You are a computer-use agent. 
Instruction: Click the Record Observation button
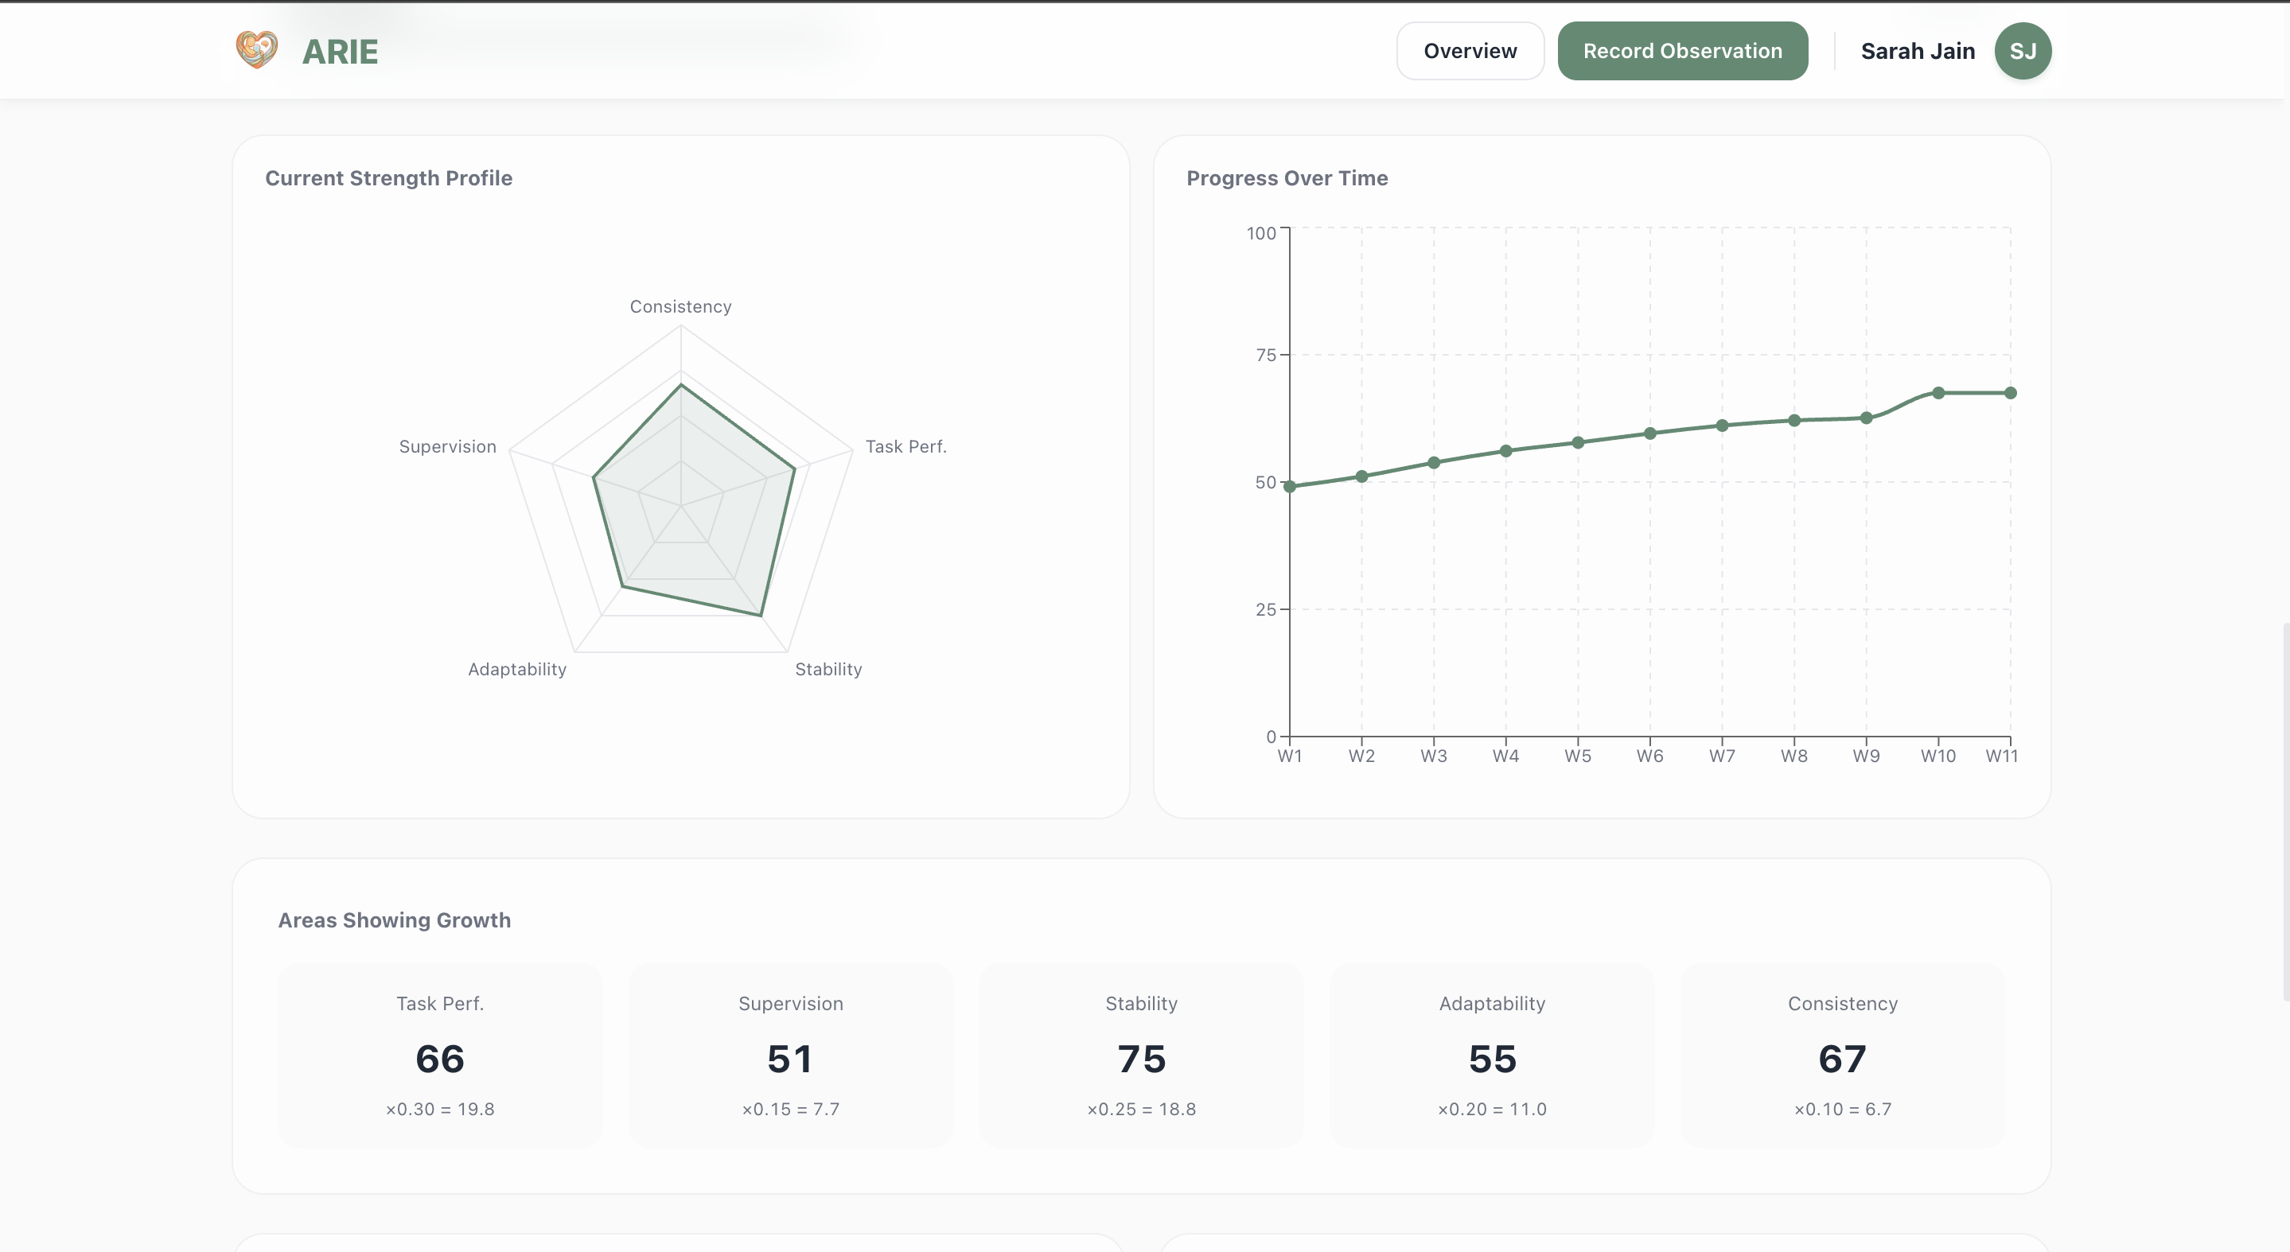pos(1682,51)
